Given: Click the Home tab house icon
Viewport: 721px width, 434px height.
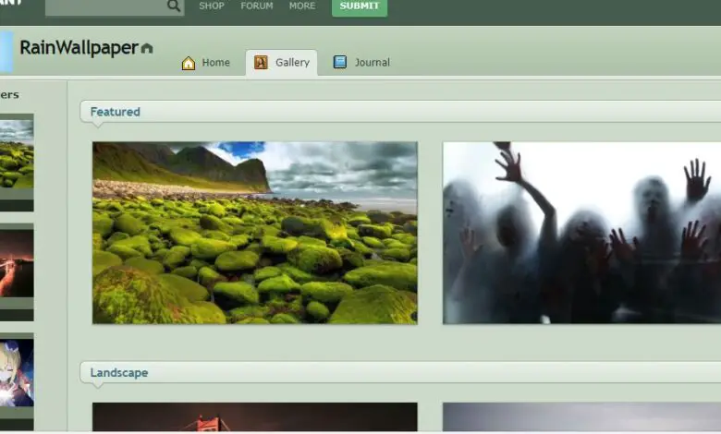Looking at the screenshot, I should 189,63.
